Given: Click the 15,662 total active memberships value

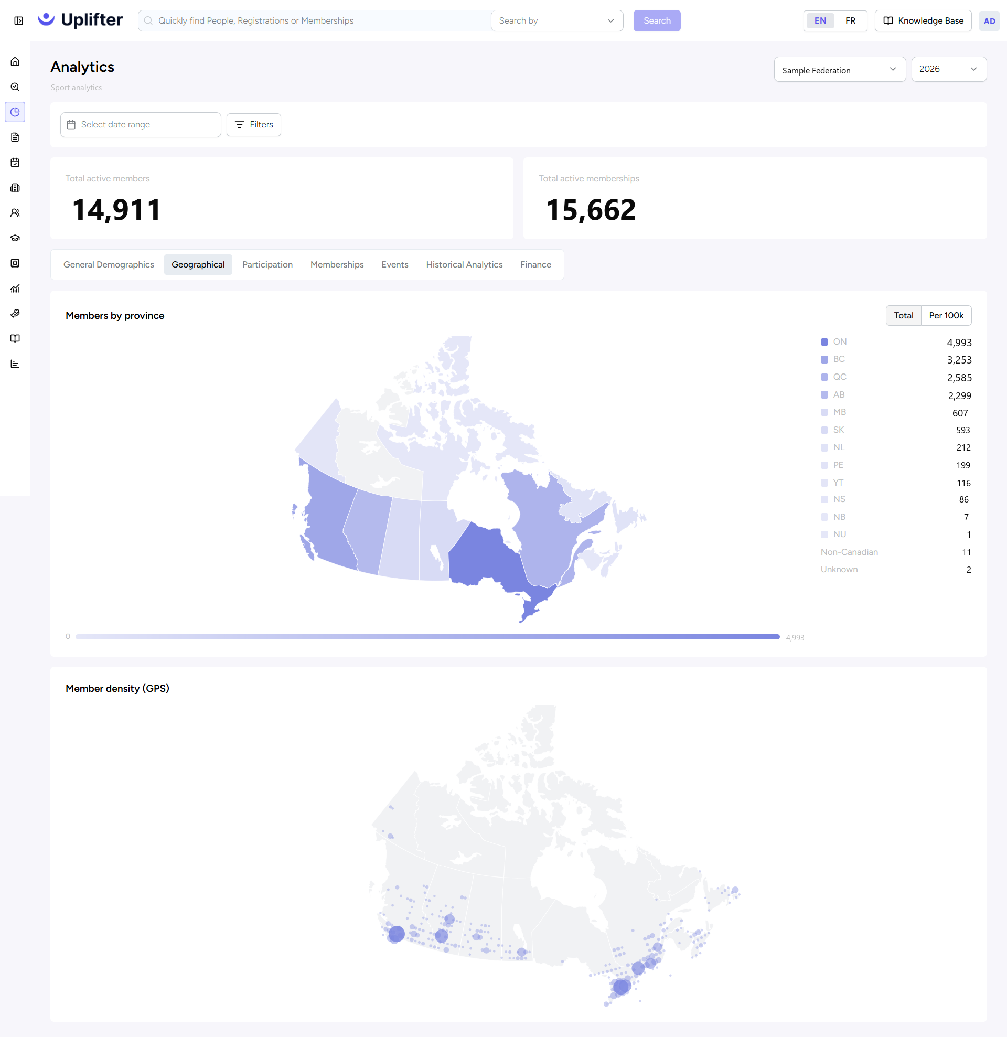Looking at the screenshot, I should (x=591, y=209).
